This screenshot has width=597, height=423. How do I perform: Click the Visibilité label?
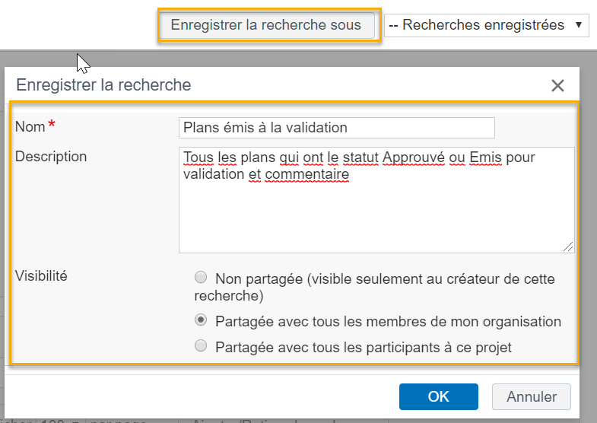point(41,275)
